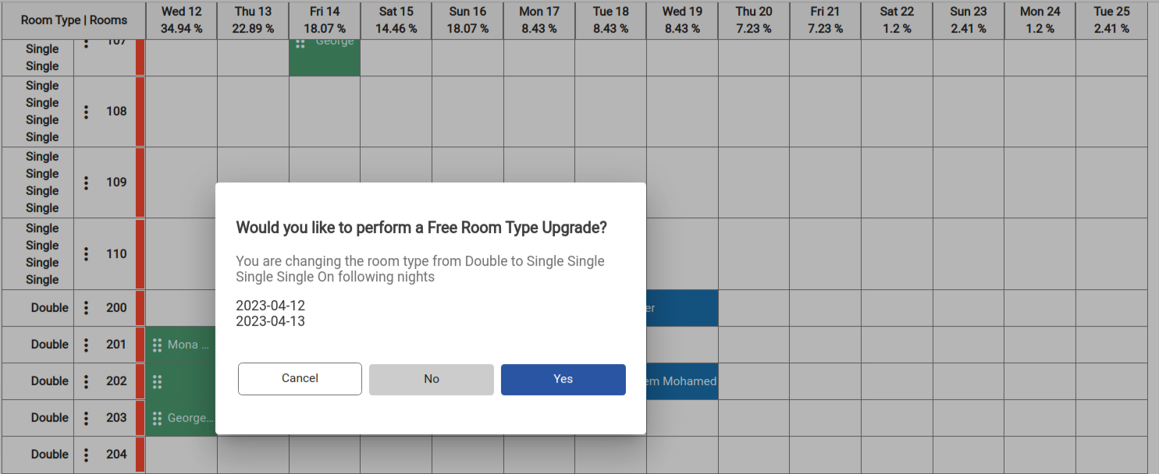Select Kareem Mohamed's blue reservation bar
Screen dimensions: 1159x474
683,381
